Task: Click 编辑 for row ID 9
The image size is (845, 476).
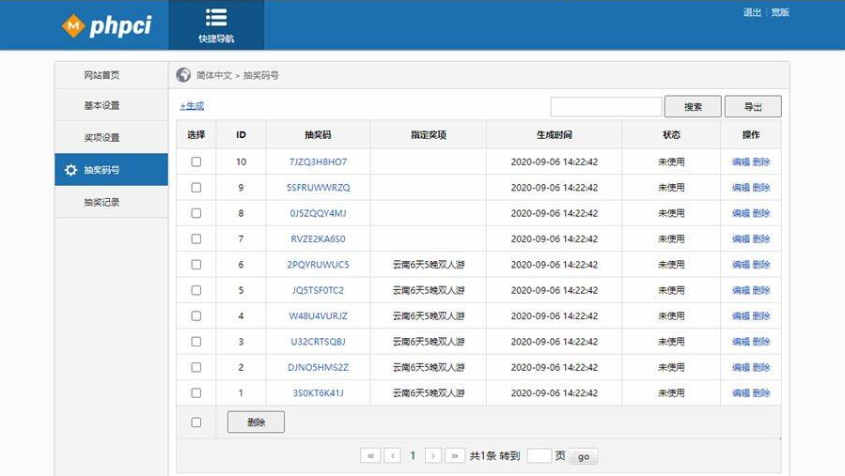Action: click(x=741, y=188)
